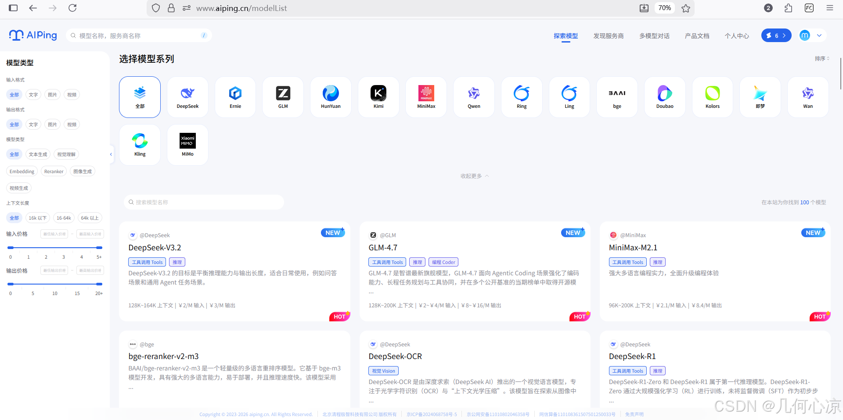843x420 pixels.
Task: Open the 最低输出价格 field
Action: click(x=54, y=271)
